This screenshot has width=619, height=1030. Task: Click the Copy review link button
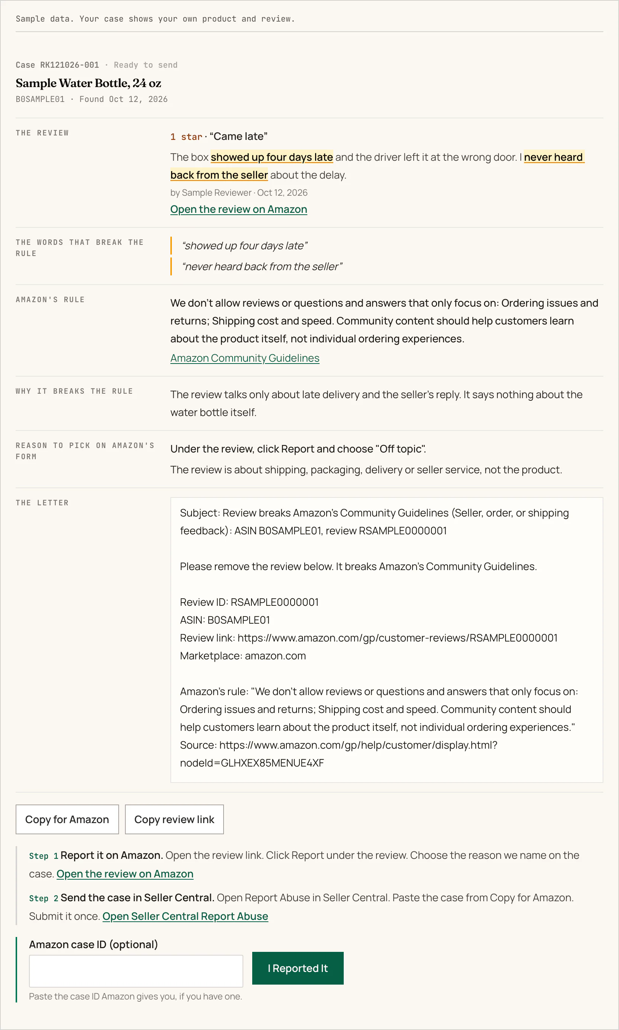click(174, 819)
